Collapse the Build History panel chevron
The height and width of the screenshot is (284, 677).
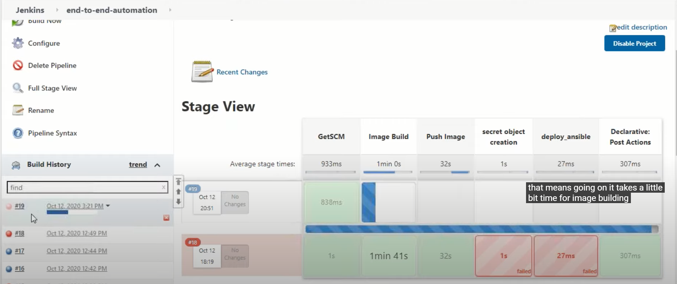tap(157, 165)
